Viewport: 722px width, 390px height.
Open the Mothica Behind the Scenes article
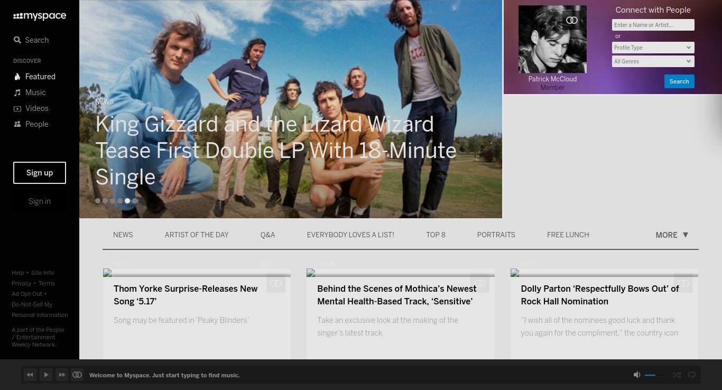tap(397, 295)
